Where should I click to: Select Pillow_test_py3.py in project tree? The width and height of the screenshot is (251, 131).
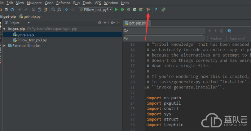(32, 40)
